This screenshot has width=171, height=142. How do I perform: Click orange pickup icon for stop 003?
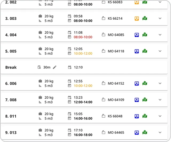137,18
